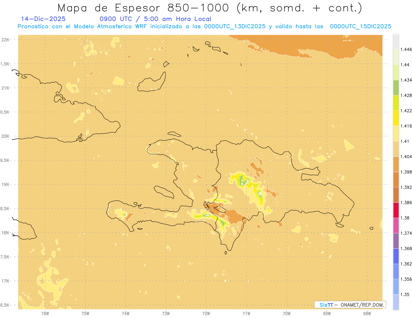
Task: Click the pink legend swatch between 1.374 and 1.38
Action: point(396,225)
